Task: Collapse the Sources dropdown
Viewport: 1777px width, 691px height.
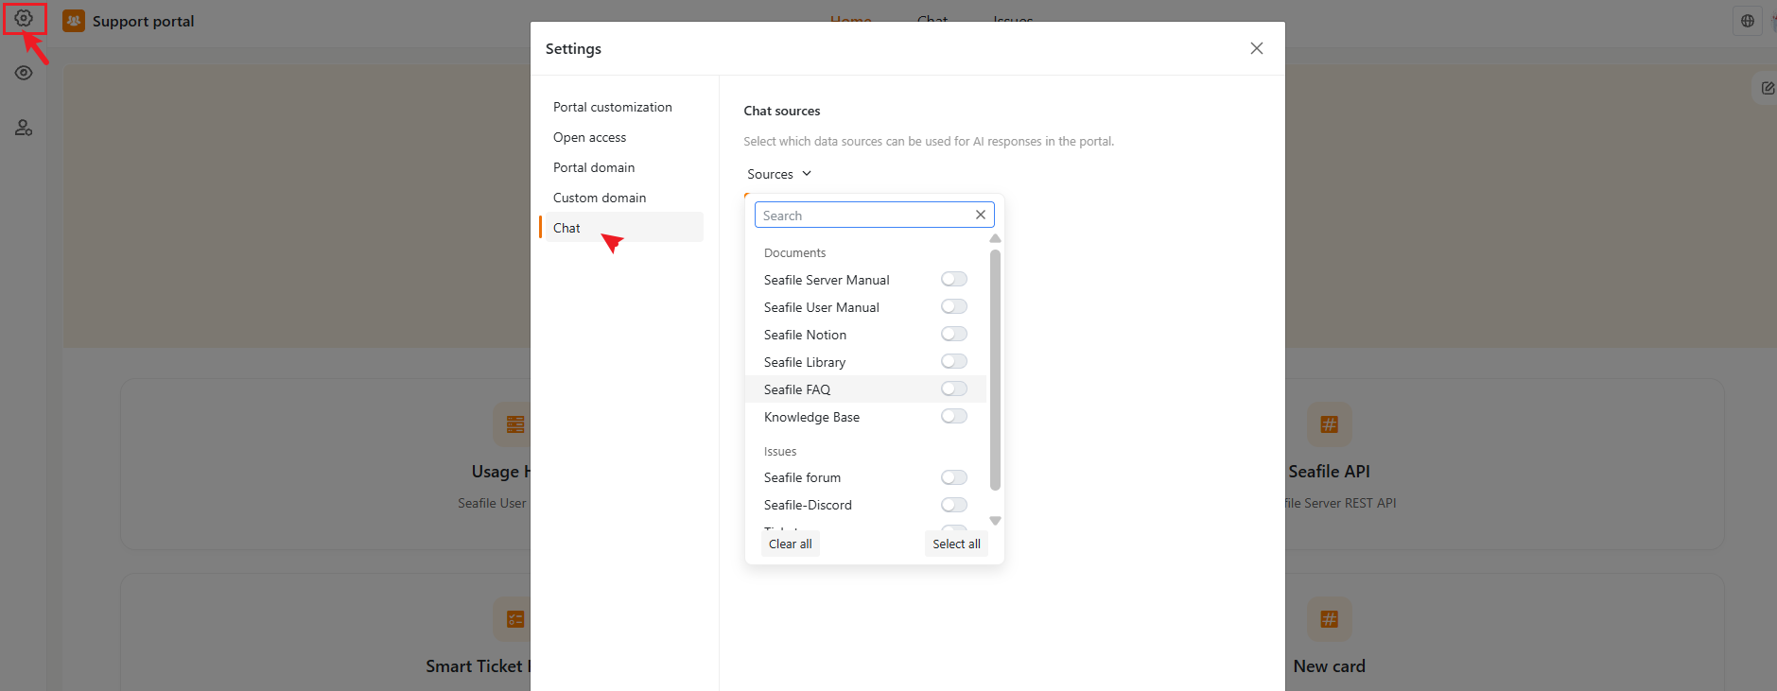Action: pos(779,174)
